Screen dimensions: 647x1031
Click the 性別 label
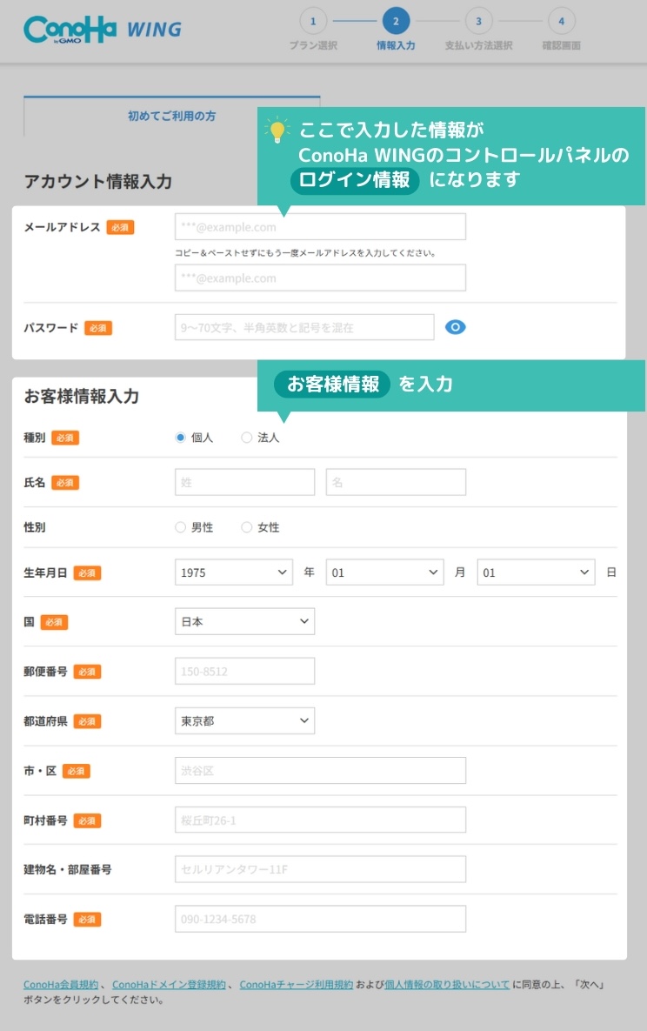34,527
